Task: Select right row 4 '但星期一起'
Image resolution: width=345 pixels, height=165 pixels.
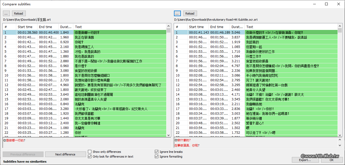Action: [x=256, y=47]
